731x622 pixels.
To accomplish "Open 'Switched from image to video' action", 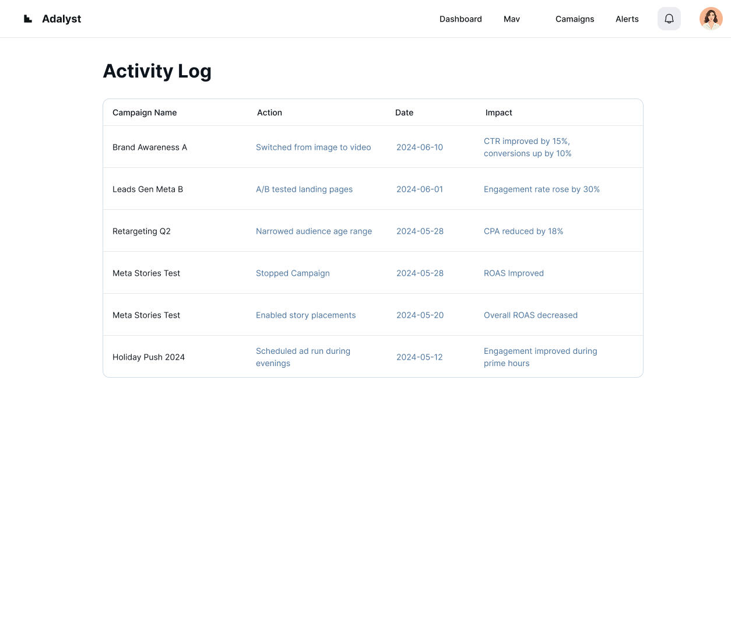I will [313, 147].
